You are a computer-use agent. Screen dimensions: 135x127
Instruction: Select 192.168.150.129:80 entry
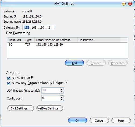pyautogui.click(x=49, y=44)
